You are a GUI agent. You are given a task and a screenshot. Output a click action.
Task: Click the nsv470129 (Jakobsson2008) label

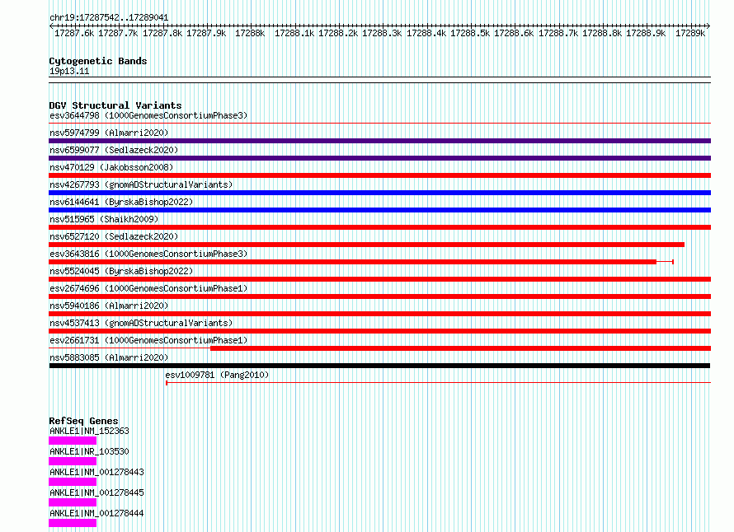[111, 167]
